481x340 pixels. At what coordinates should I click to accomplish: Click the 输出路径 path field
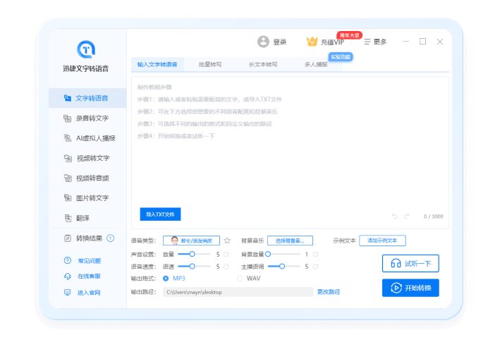(x=238, y=292)
